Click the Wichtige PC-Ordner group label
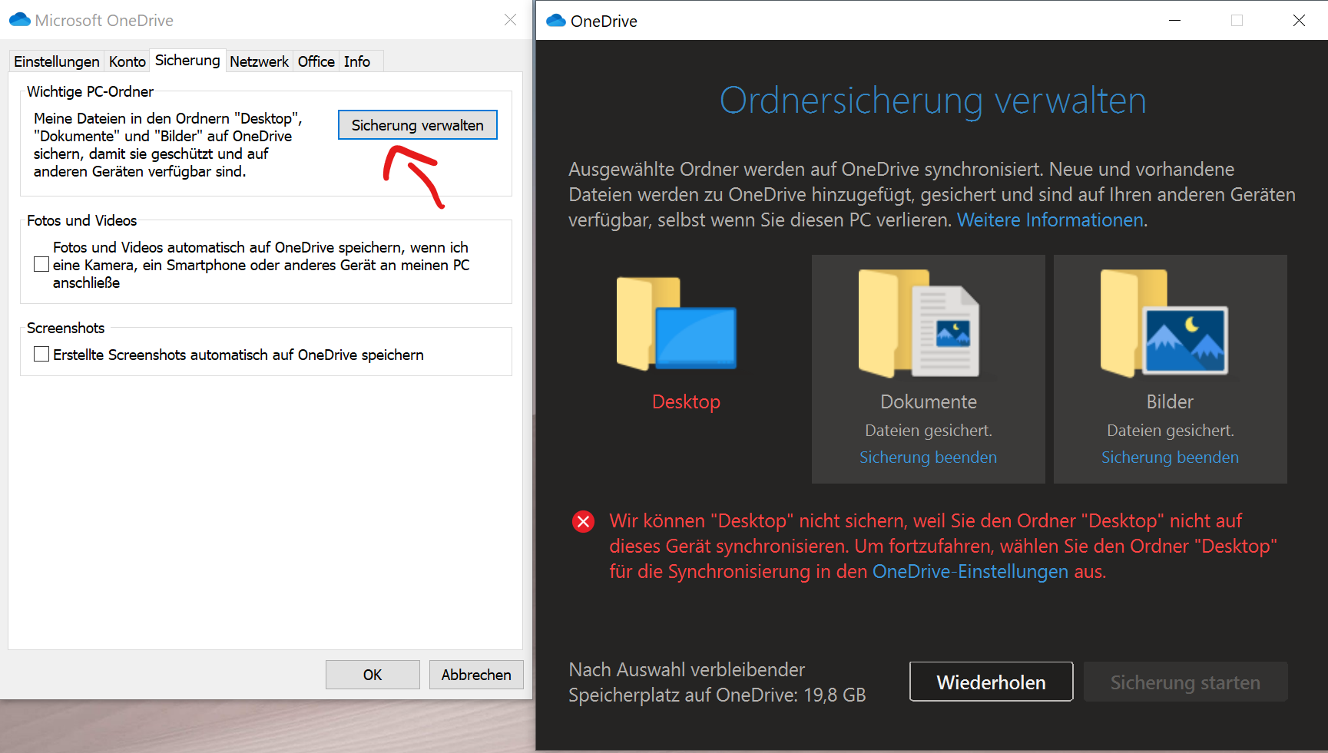The image size is (1328, 753). [x=90, y=91]
